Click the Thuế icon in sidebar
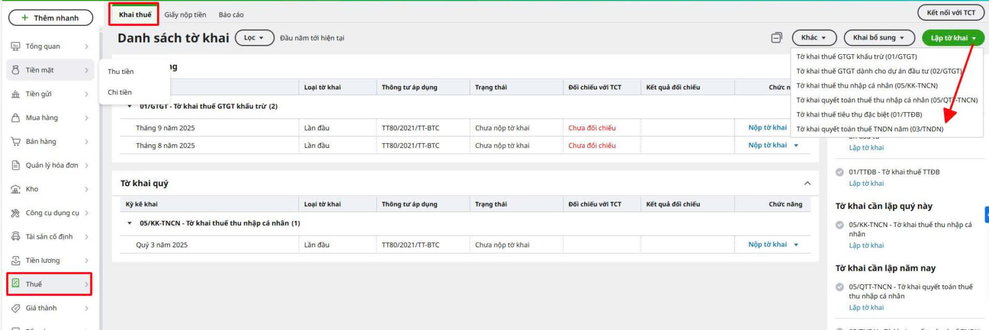 click(x=15, y=284)
